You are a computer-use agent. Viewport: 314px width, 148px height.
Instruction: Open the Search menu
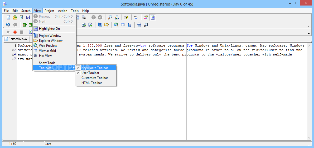pos(26,11)
